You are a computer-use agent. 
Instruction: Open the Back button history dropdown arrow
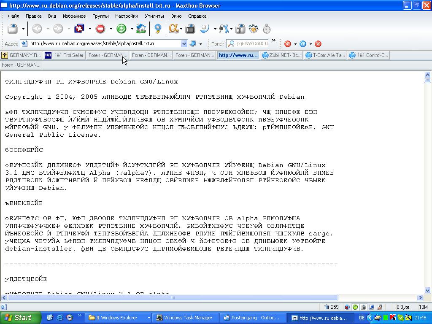[x=48, y=29]
